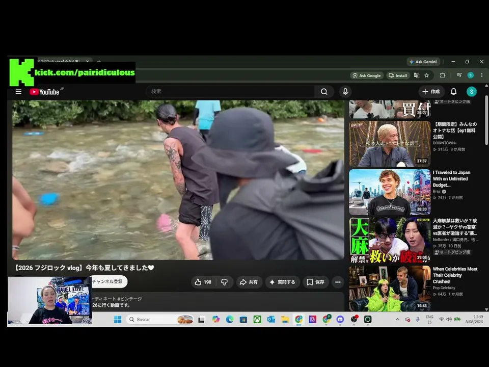Screen dimensions: 489x367
Task: Dislike the video with thumbs down
Action: pos(224,282)
